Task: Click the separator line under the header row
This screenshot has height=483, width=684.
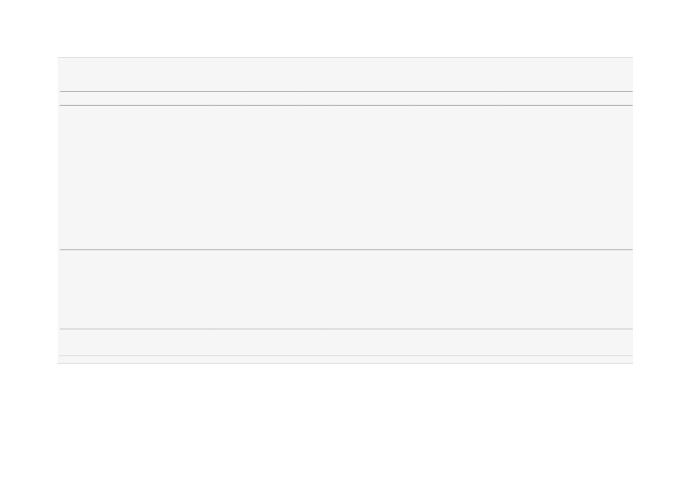Action: pyautogui.click(x=346, y=91)
